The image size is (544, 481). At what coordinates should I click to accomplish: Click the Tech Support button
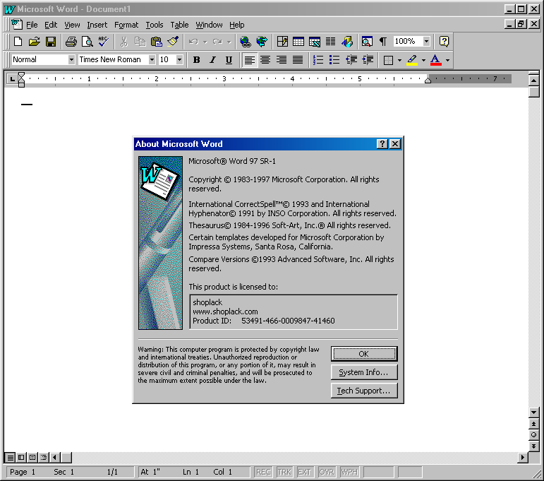(364, 391)
